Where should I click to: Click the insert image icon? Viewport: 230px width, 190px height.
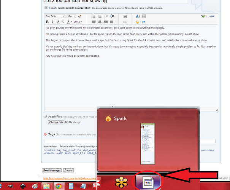point(125,16)
